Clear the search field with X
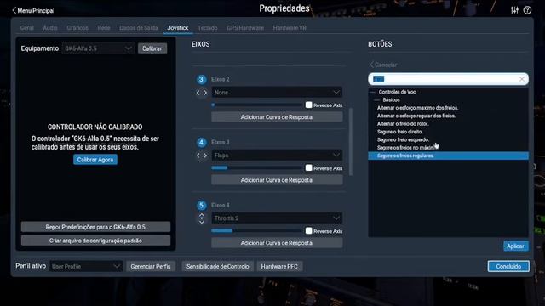545x306 pixels. (522, 79)
